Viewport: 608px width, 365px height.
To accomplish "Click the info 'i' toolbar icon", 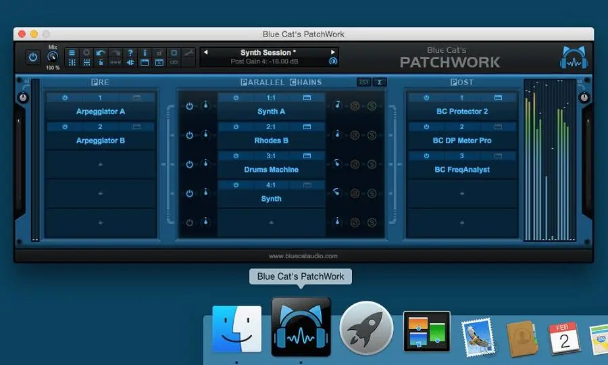I will [x=145, y=53].
